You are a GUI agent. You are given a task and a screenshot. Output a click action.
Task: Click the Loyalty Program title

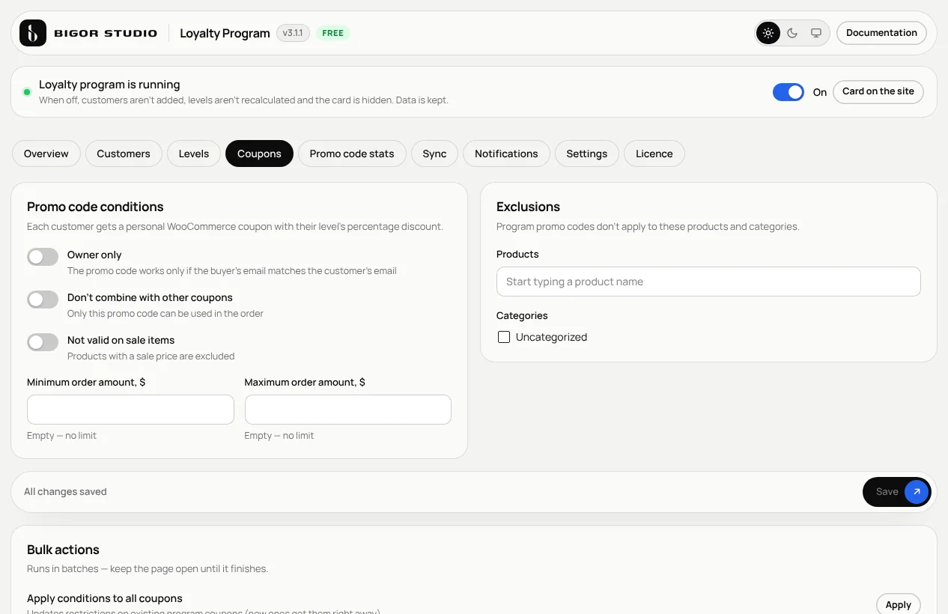coord(225,33)
